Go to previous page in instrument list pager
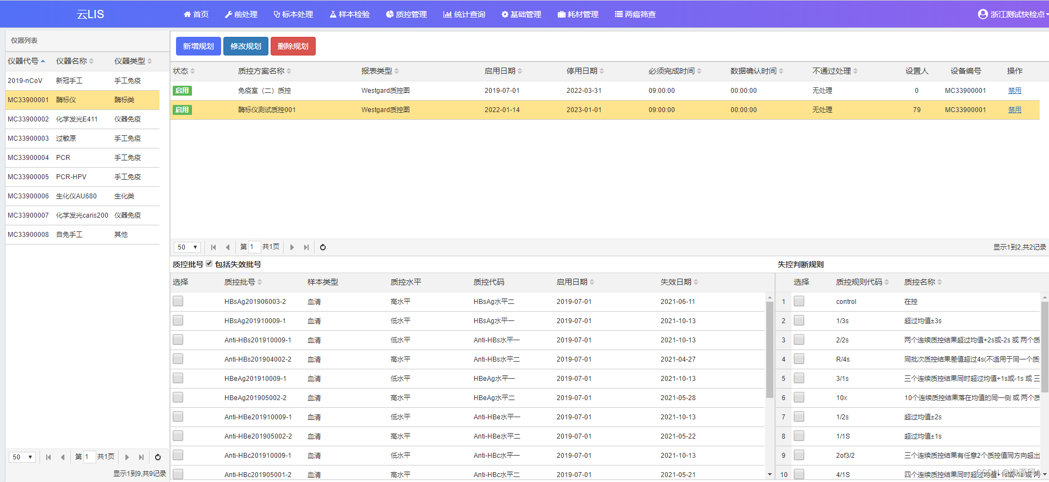The image size is (1049, 482). 63,457
